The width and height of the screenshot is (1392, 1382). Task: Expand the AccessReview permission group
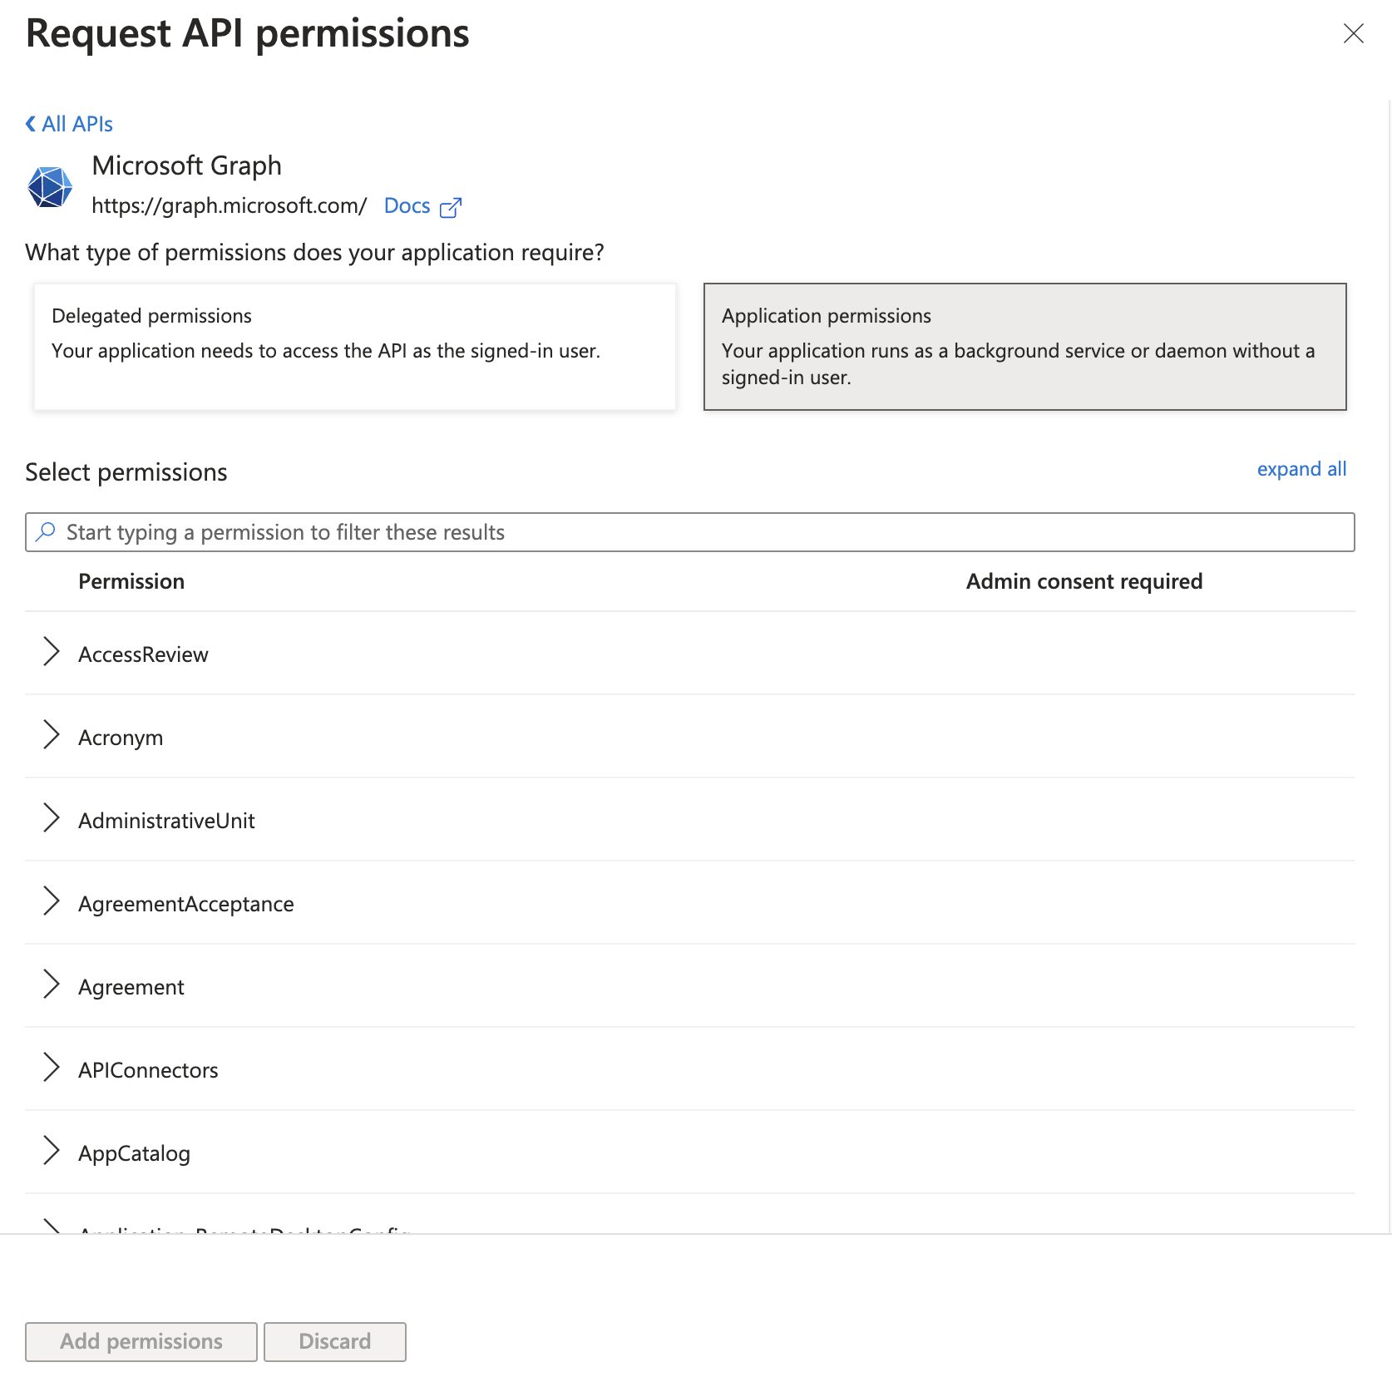click(52, 654)
